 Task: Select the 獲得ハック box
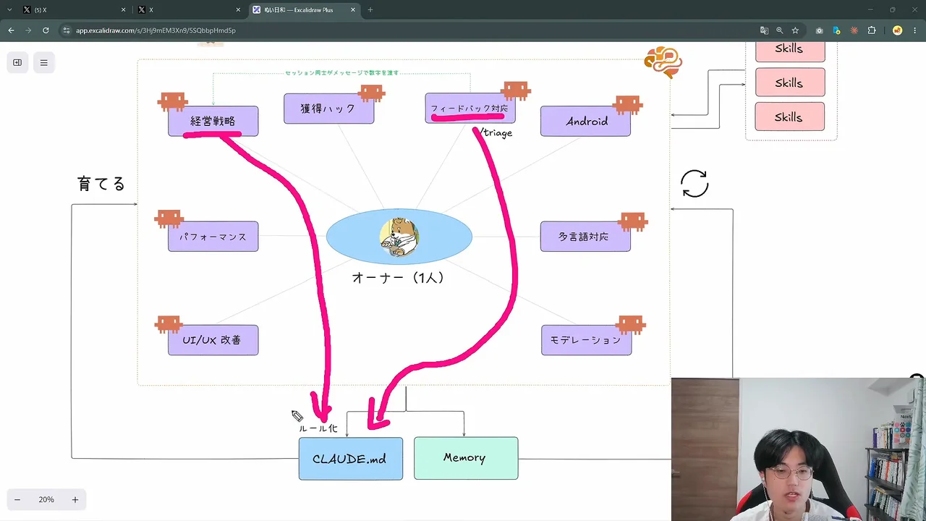point(328,109)
